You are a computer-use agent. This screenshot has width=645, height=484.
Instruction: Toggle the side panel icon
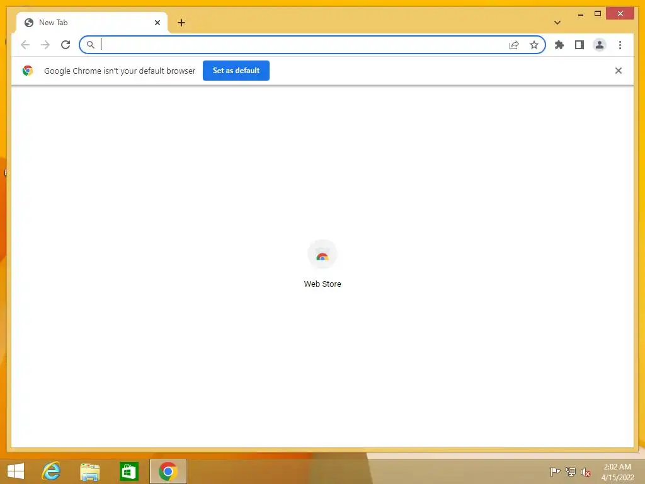[579, 45]
